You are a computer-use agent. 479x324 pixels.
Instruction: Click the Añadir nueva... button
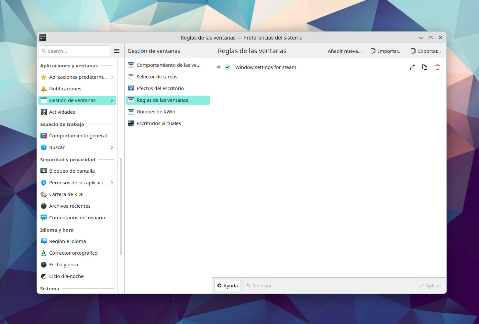tap(341, 51)
